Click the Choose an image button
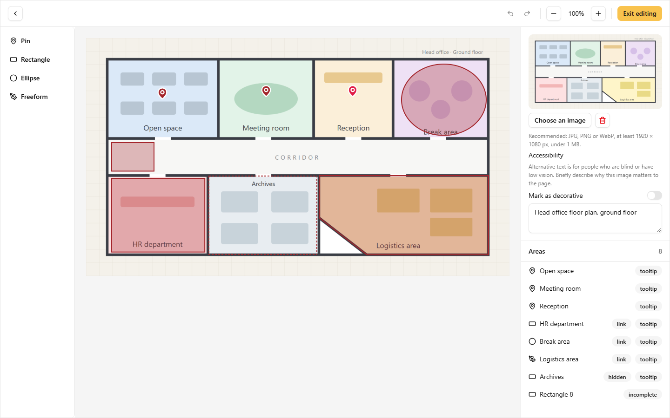Screen dimensions: 670x418 [560, 120]
